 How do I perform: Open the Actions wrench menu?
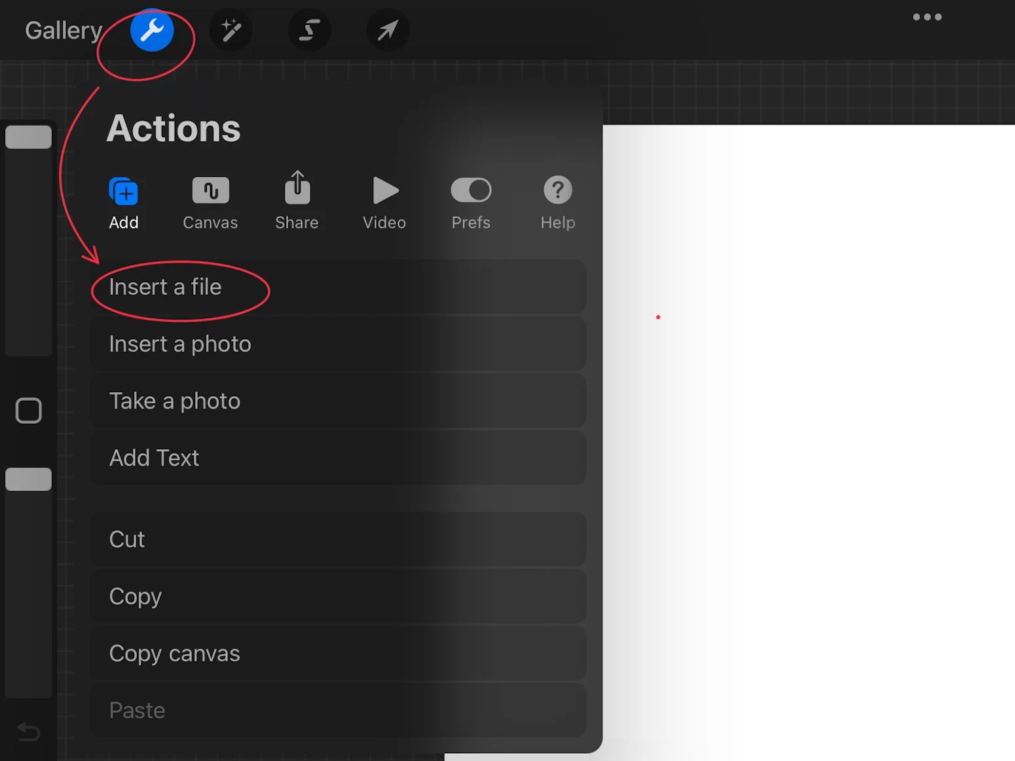point(152,30)
